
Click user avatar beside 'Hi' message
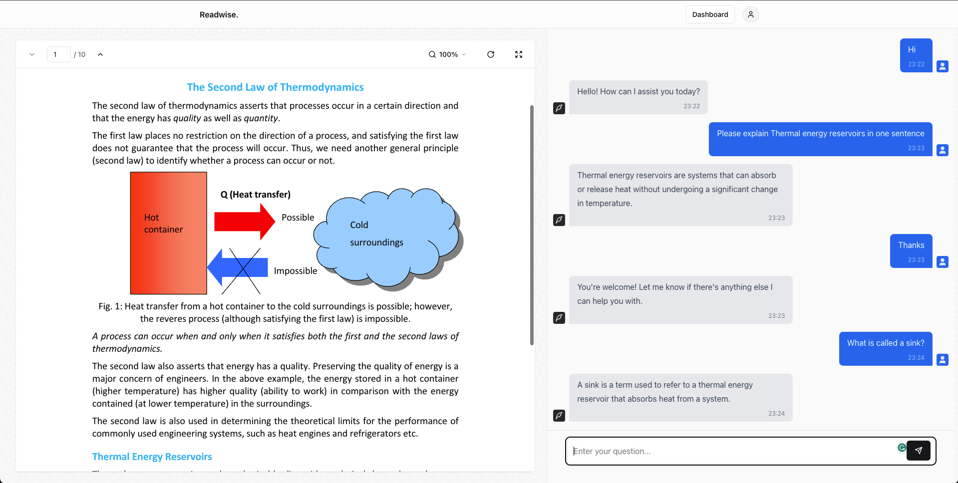tap(942, 66)
